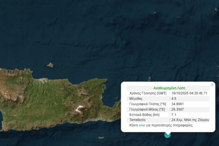Close the earthquake info popup

pos(212,85)
